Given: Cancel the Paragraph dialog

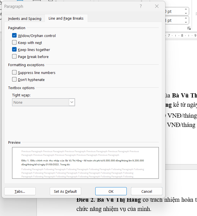Looking at the screenshot, I should pyautogui.click(x=147, y=191).
